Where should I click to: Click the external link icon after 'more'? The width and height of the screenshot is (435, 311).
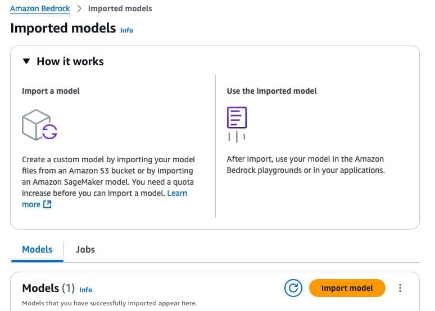point(47,205)
